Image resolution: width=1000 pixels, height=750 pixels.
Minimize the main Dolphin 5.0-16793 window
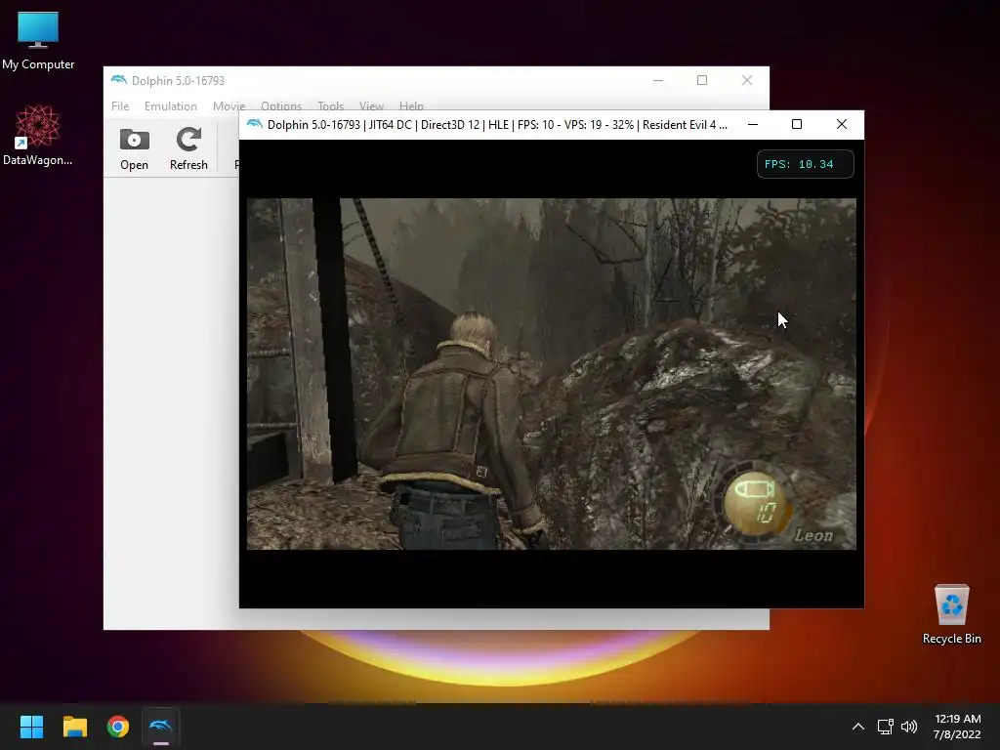tap(658, 80)
